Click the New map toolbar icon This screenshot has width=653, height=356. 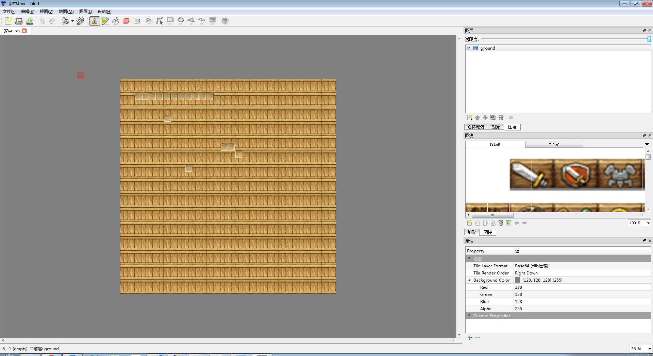pyautogui.click(x=9, y=21)
